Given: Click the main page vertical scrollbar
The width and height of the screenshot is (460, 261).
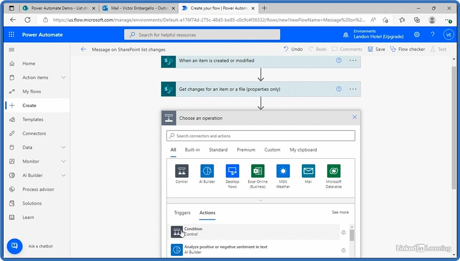Looking at the screenshot, I should pos(454,128).
